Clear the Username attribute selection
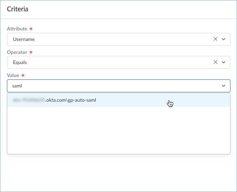Screen dimensions: 237x192 215,39
